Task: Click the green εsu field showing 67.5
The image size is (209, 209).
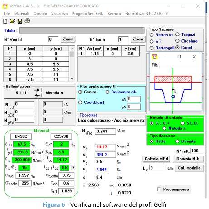Action: click(22, 144)
